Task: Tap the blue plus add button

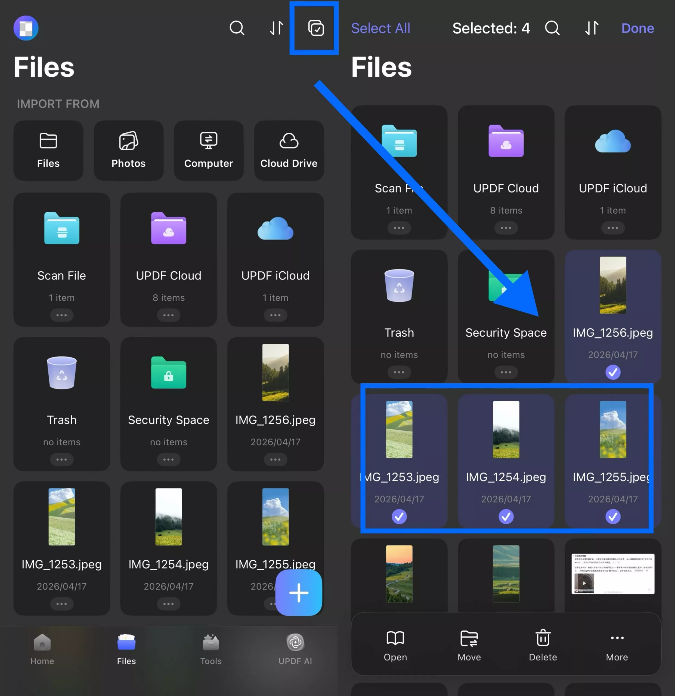Action: coord(298,593)
